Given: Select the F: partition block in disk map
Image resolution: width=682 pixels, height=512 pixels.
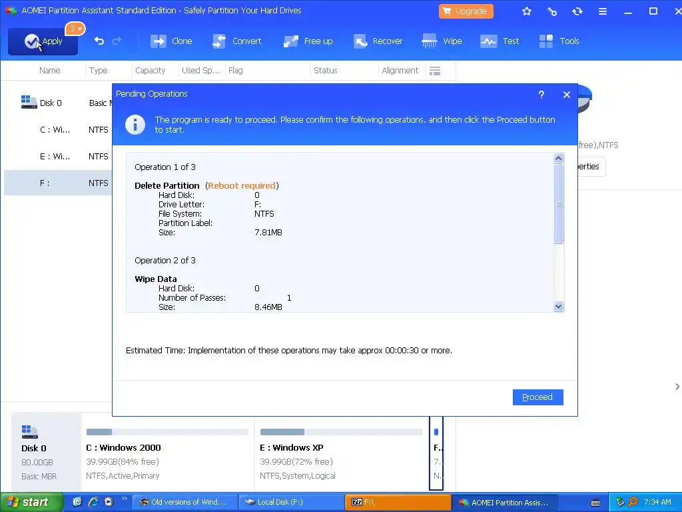Looking at the screenshot, I should pos(436,453).
